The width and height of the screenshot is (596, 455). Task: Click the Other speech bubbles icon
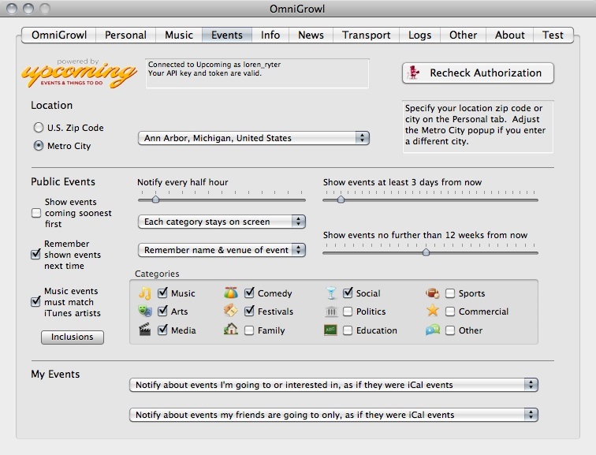click(x=433, y=330)
